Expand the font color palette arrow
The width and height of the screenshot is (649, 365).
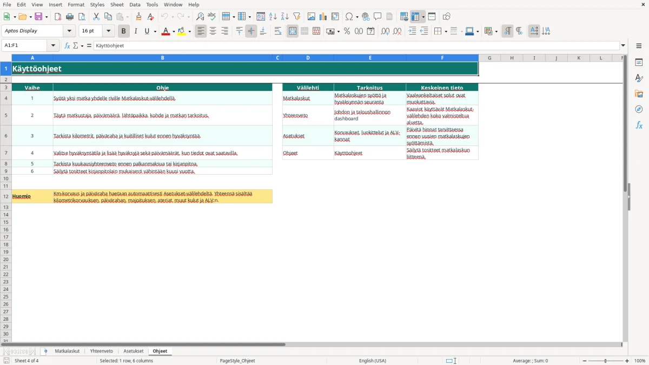tap(174, 31)
